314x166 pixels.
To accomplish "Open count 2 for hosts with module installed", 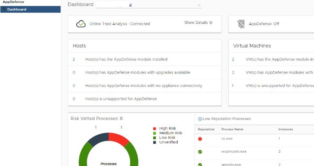I will (x=74, y=59).
